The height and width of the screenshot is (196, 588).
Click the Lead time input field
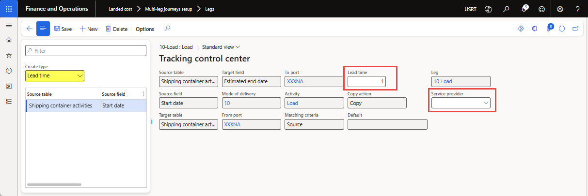pyautogui.click(x=367, y=82)
